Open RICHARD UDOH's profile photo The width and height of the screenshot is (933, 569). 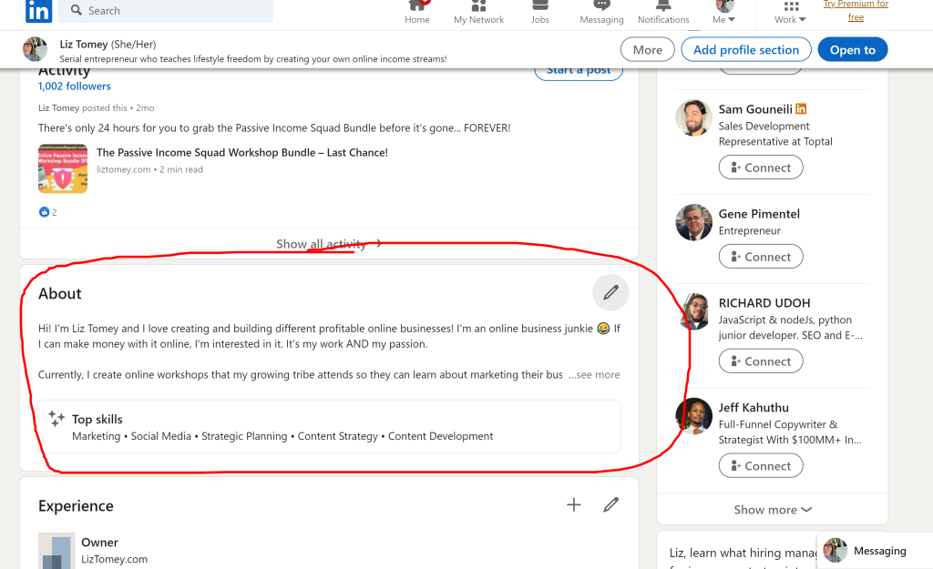click(693, 311)
